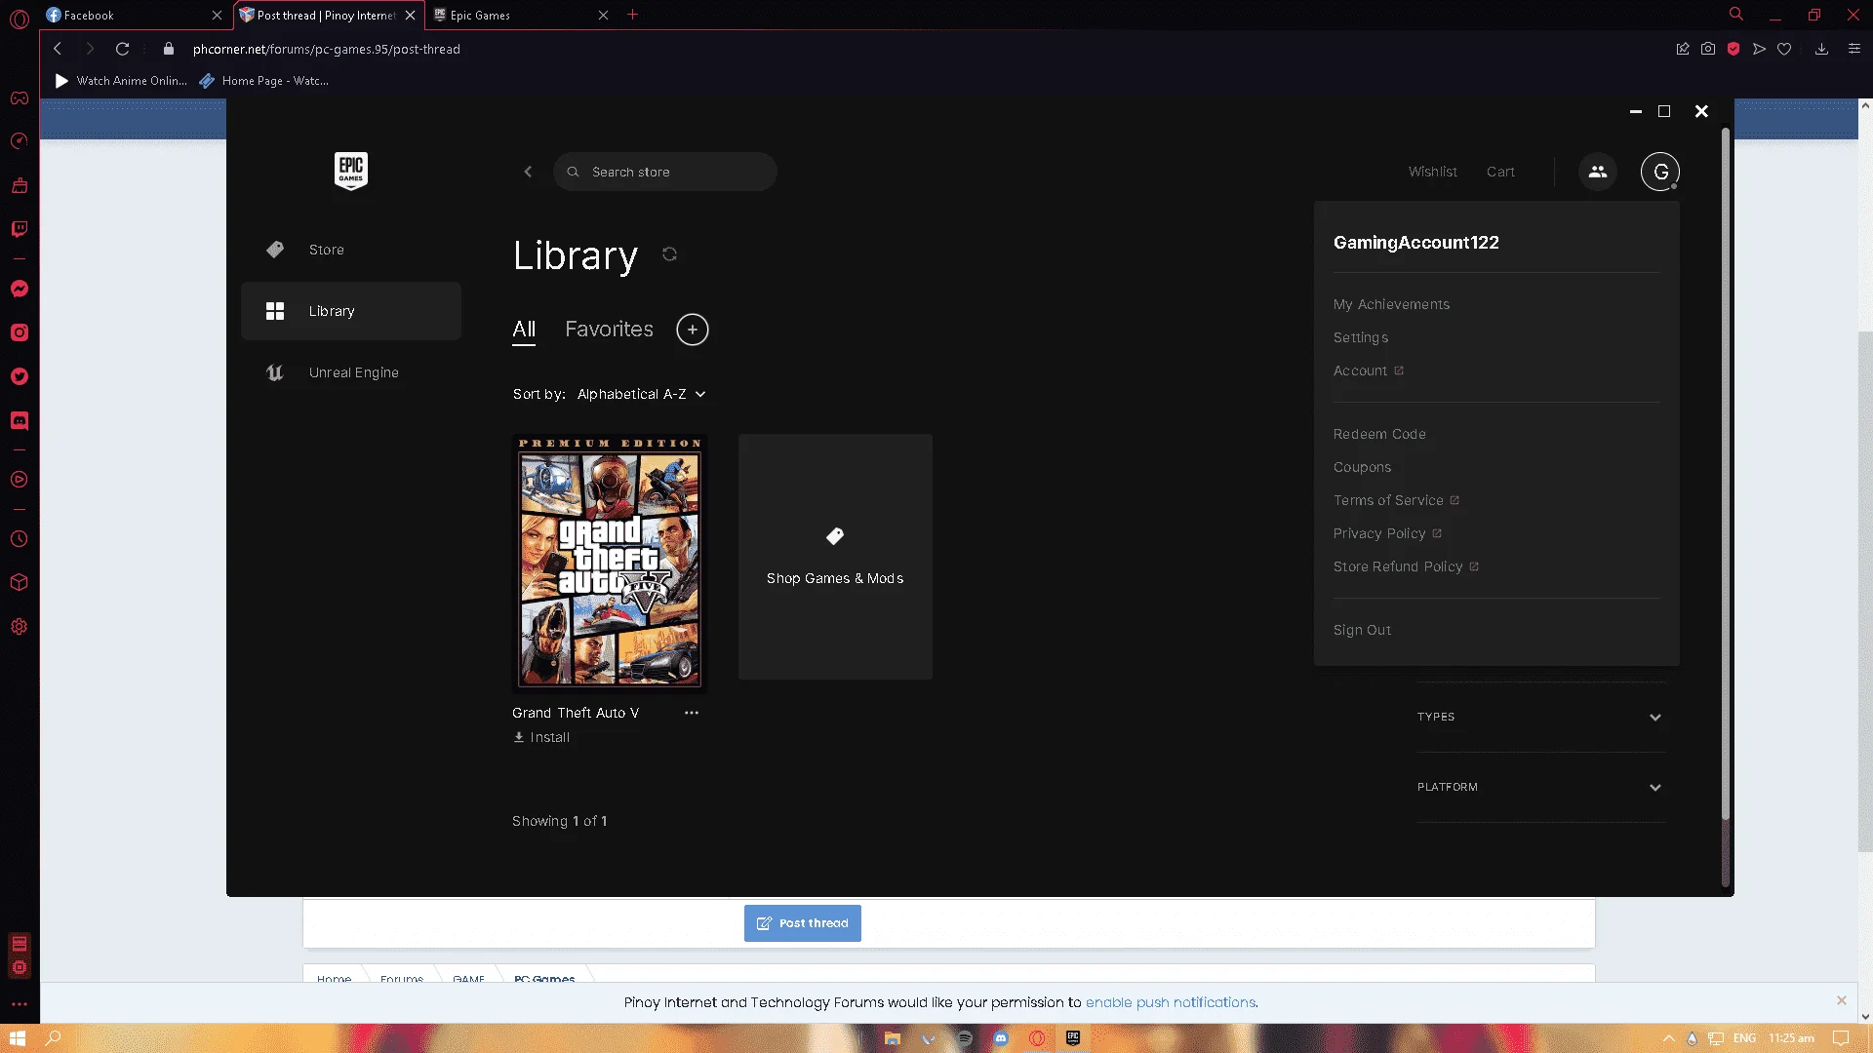This screenshot has height=1053, width=1873.
Task: Open Easy Setup menu in browser toolbar
Action: coord(1854,49)
